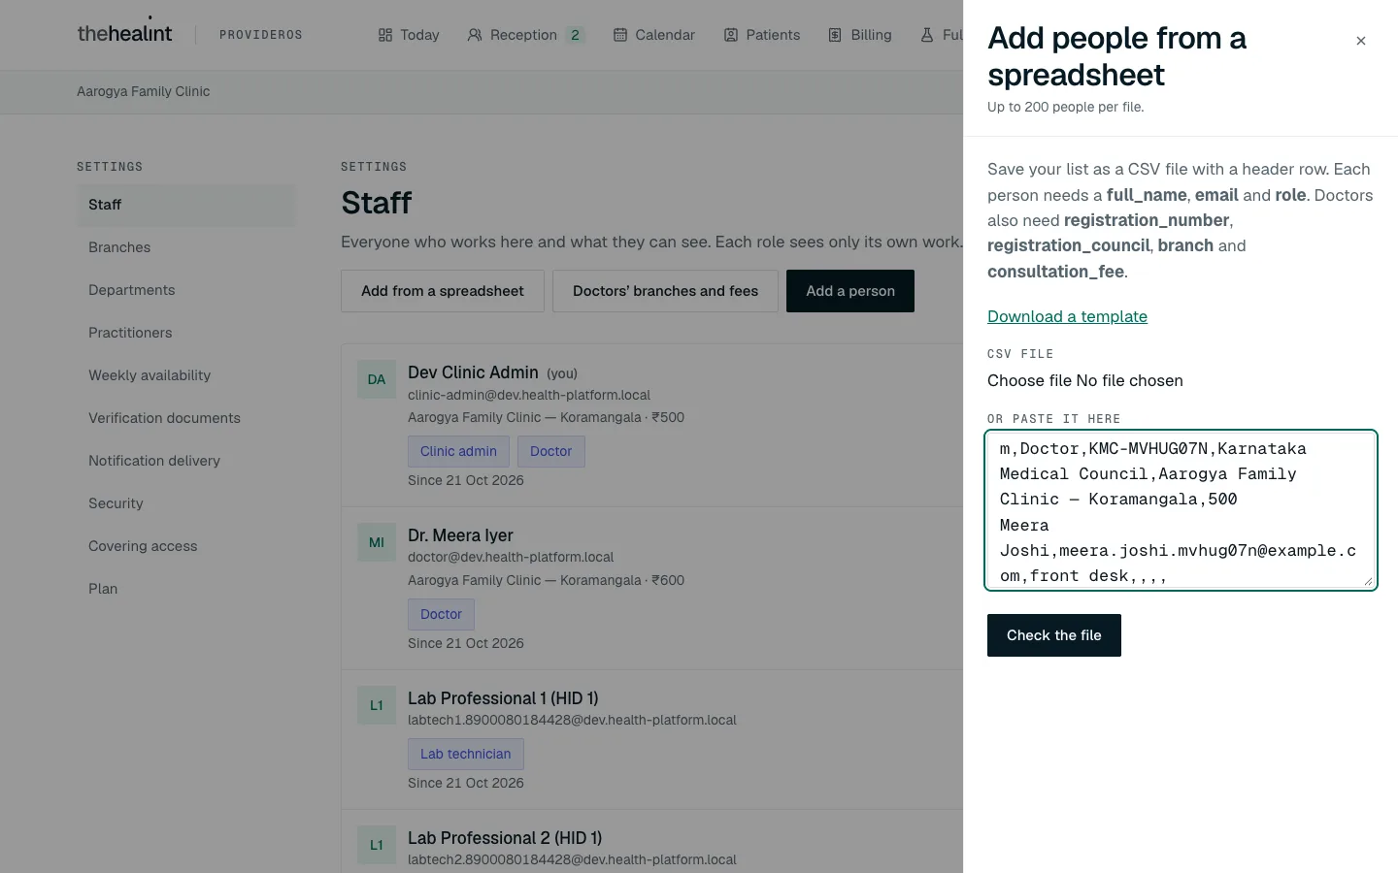Image resolution: width=1398 pixels, height=873 pixels.
Task: Open Branches settings
Action: click(186, 247)
